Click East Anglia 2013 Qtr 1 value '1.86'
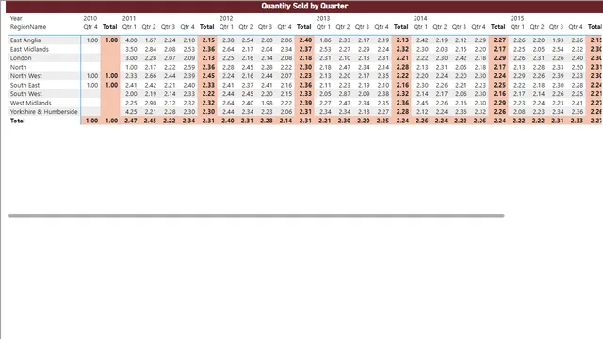Image resolution: width=603 pixels, height=339 pixels. (x=325, y=40)
